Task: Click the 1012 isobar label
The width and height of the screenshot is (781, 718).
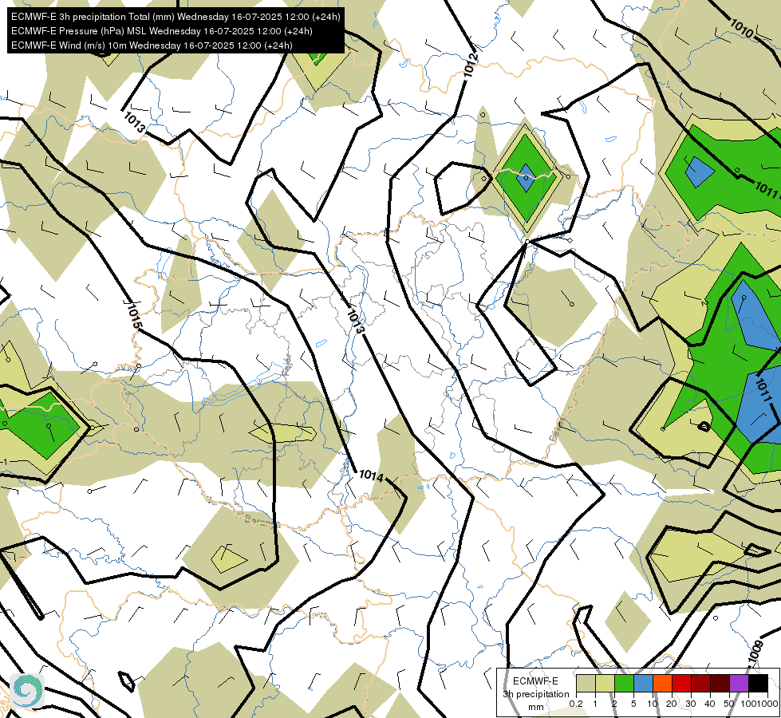Action: [x=471, y=65]
